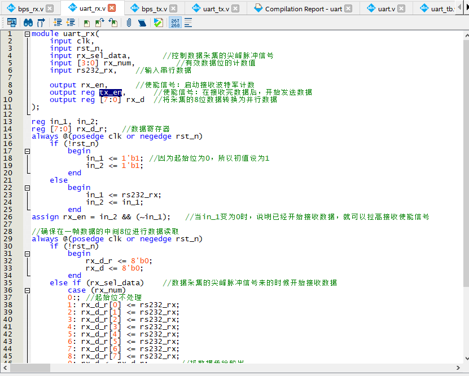The image size is (469, 376).
Task: Jump to next bookmark icon
Action: [99, 23]
